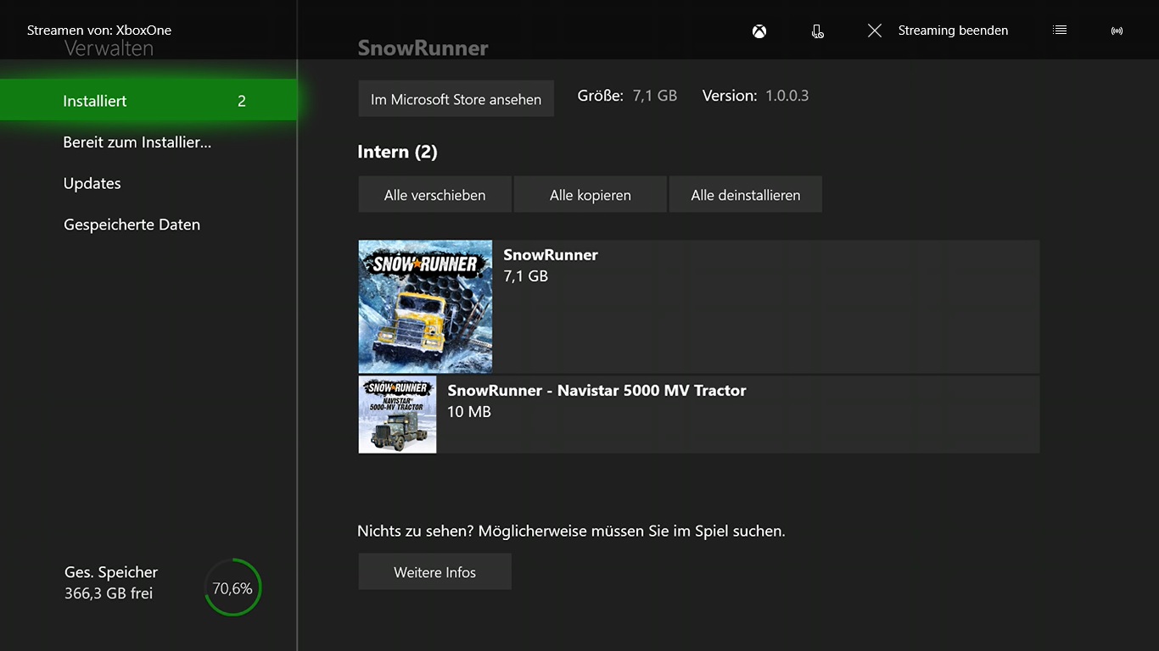Click Alle verschieben button

click(x=434, y=195)
